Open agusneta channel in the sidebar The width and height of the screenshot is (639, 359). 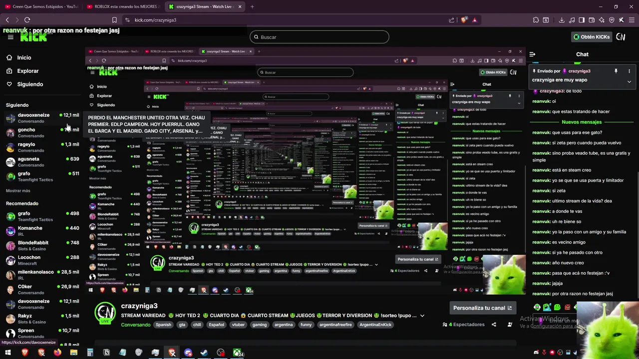pos(42,162)
